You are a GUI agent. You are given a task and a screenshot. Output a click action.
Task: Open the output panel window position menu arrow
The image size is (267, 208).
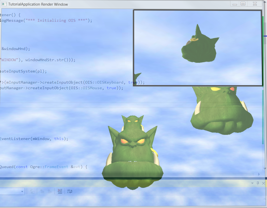click(x=252, y=183)
